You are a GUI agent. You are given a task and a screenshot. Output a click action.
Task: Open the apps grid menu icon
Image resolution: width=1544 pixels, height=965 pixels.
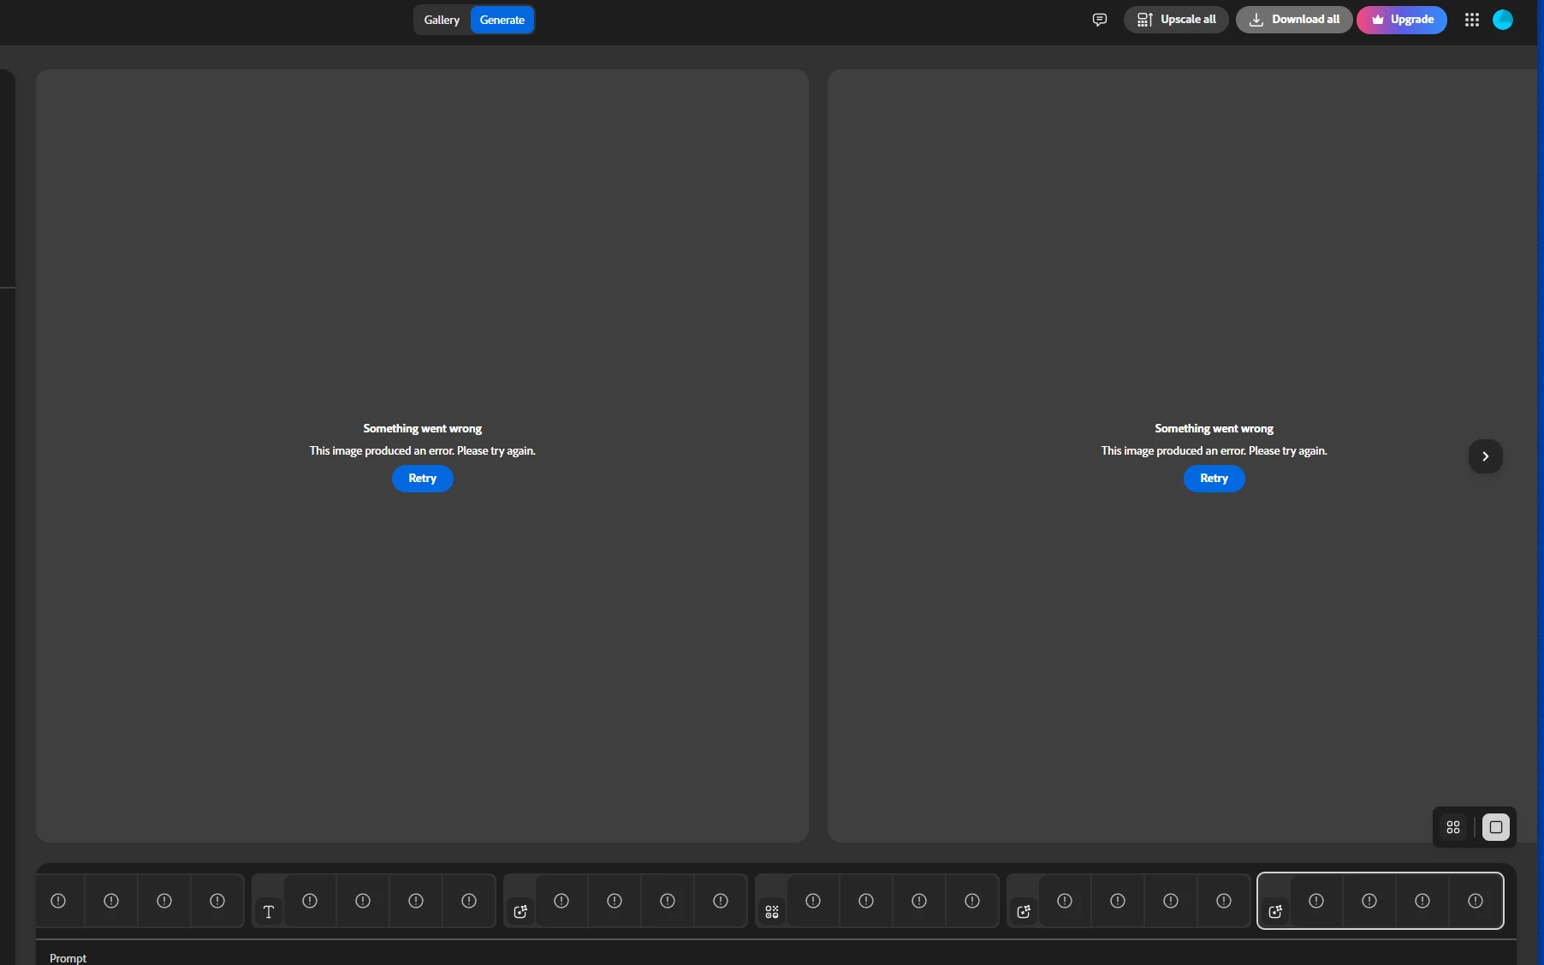tap(1472, 20)
